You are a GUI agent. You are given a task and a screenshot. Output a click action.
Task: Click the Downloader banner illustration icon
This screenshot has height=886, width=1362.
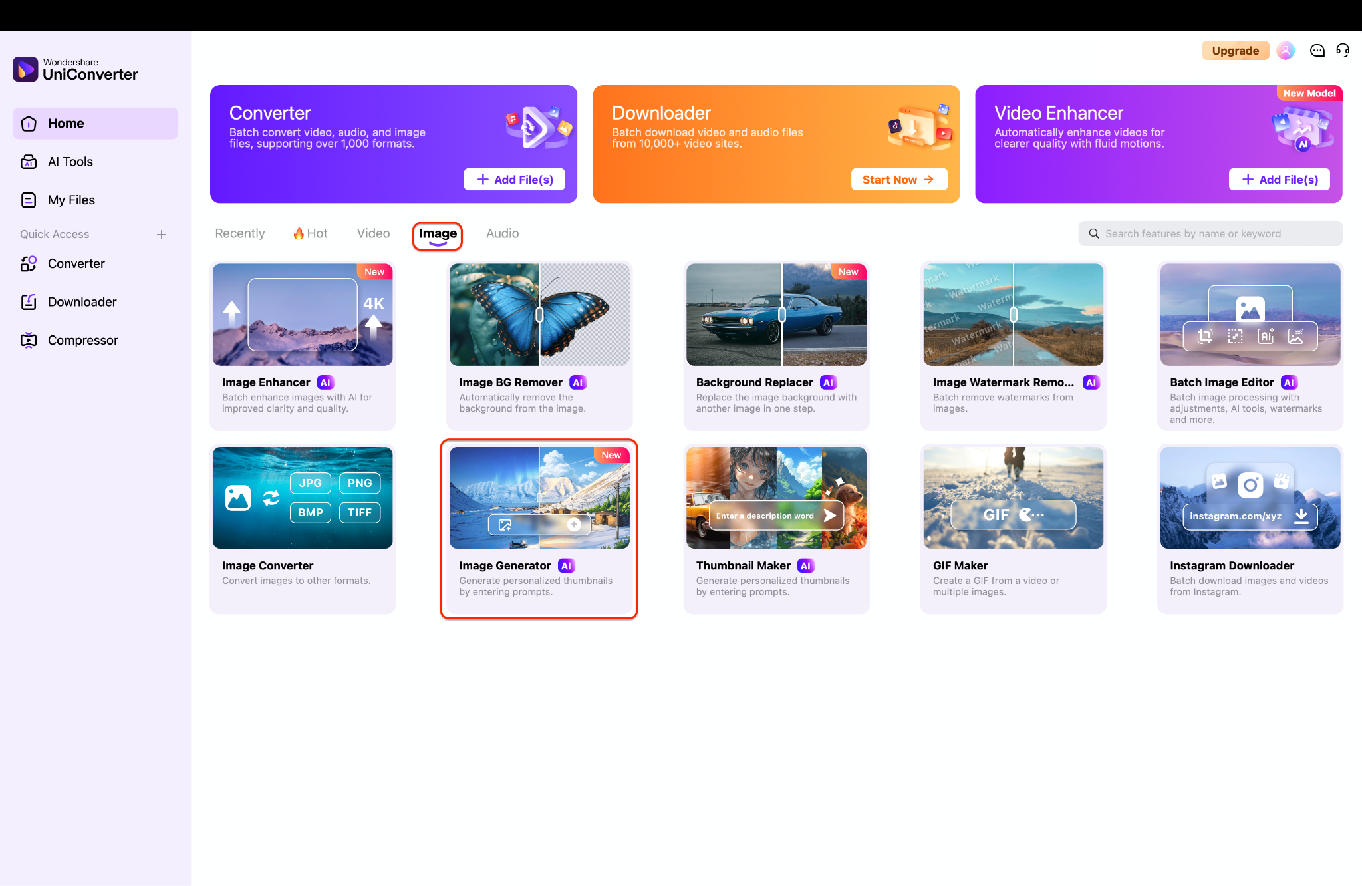click(x=920, y=126)
